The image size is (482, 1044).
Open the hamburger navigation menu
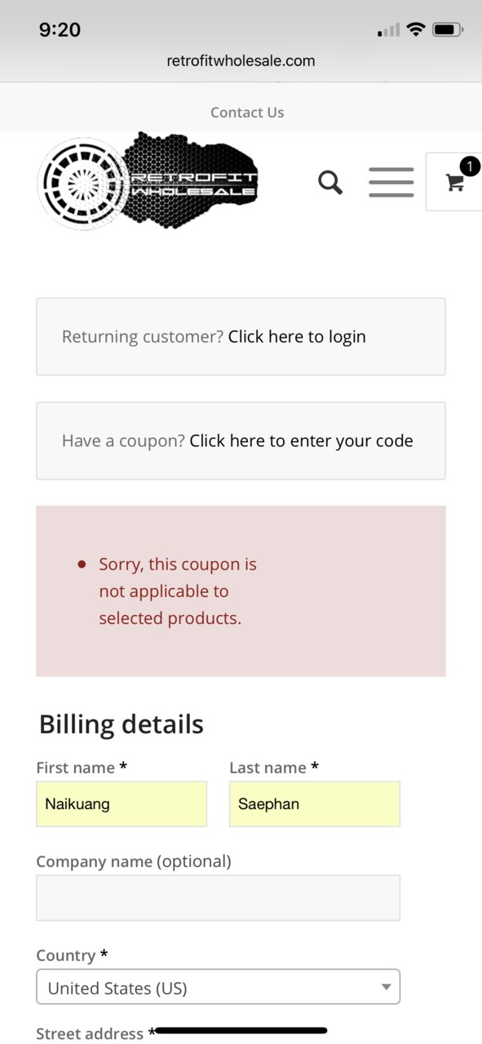[391, 182]
